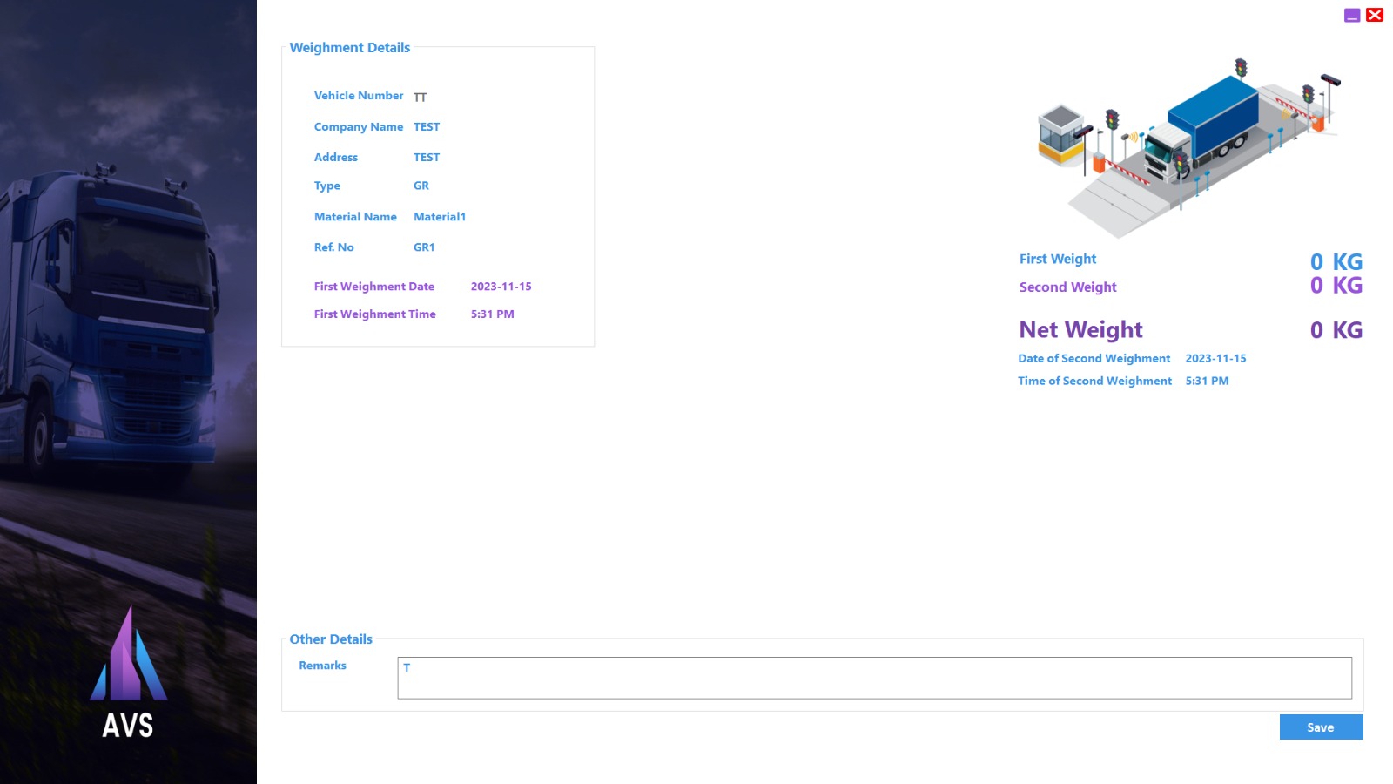Viewport: 1393px width, 784px height.
Task: Minimize the window with purple button
Action: click(x=1352, y=15)
